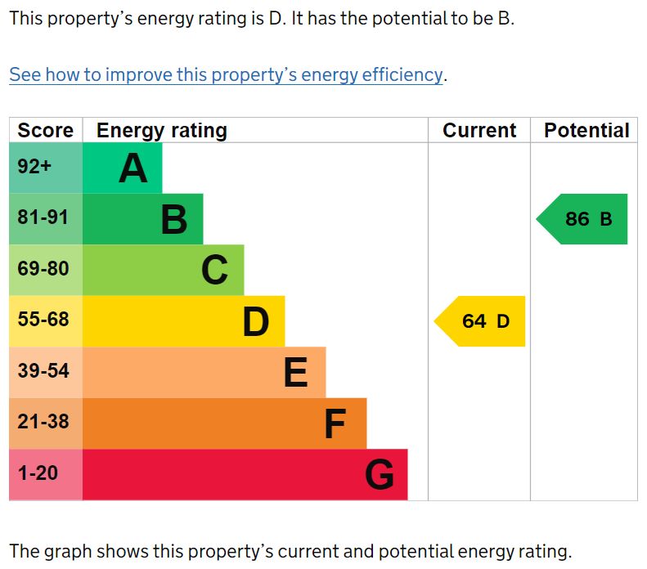Select the 81-91 score cell
The width and height of the screenshot is (647, 569).
pos(46,218)
